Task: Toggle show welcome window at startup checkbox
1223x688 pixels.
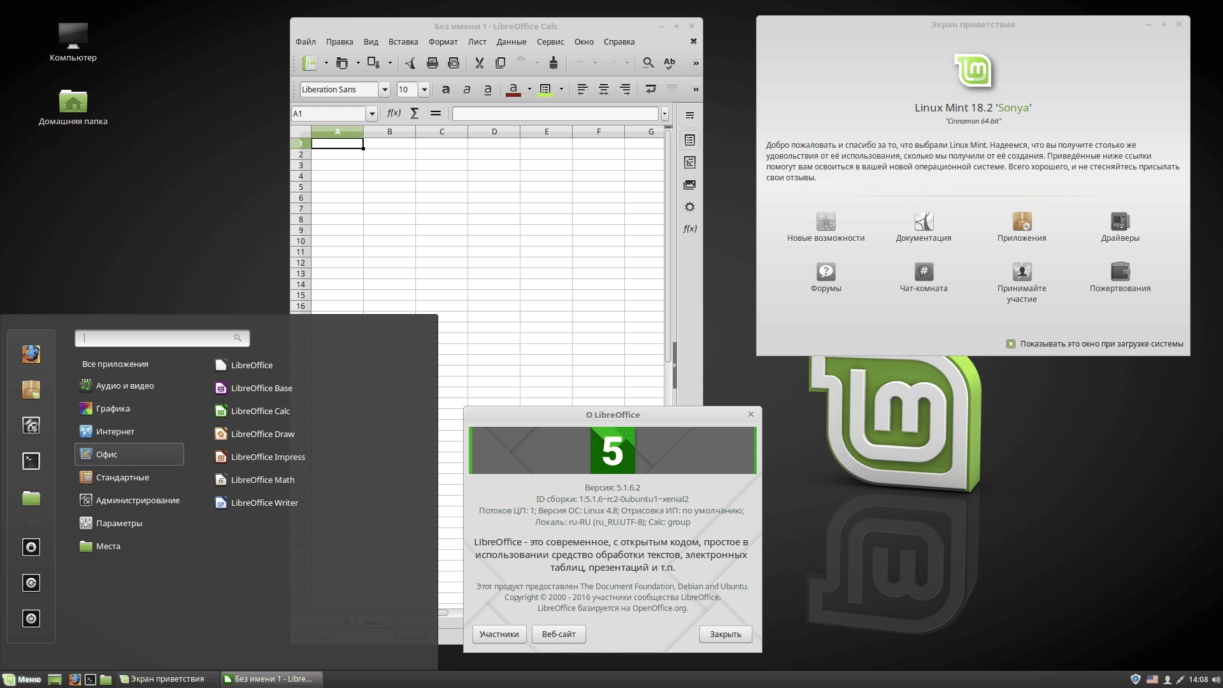Action: [x=1011, y=344]
